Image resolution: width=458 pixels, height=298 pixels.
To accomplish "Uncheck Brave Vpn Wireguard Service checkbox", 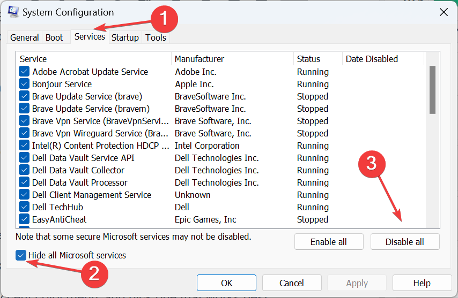I will point(24,133).
